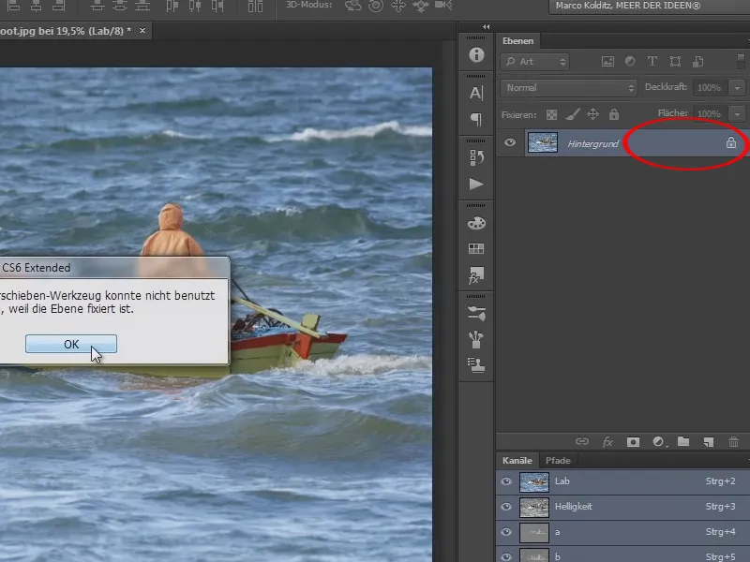The image size is (750, 562).
Task: Select the Hintergrund layer name
Action: 592,143
